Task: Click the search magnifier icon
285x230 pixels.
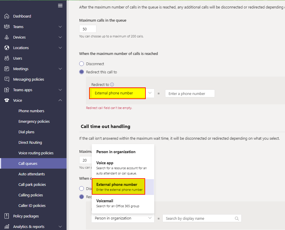Action: tap(237, 218)
